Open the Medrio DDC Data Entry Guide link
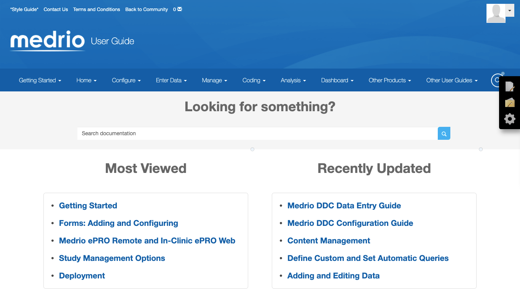The width and height of the screenshot is (520, 291). (x=344, y=206)
